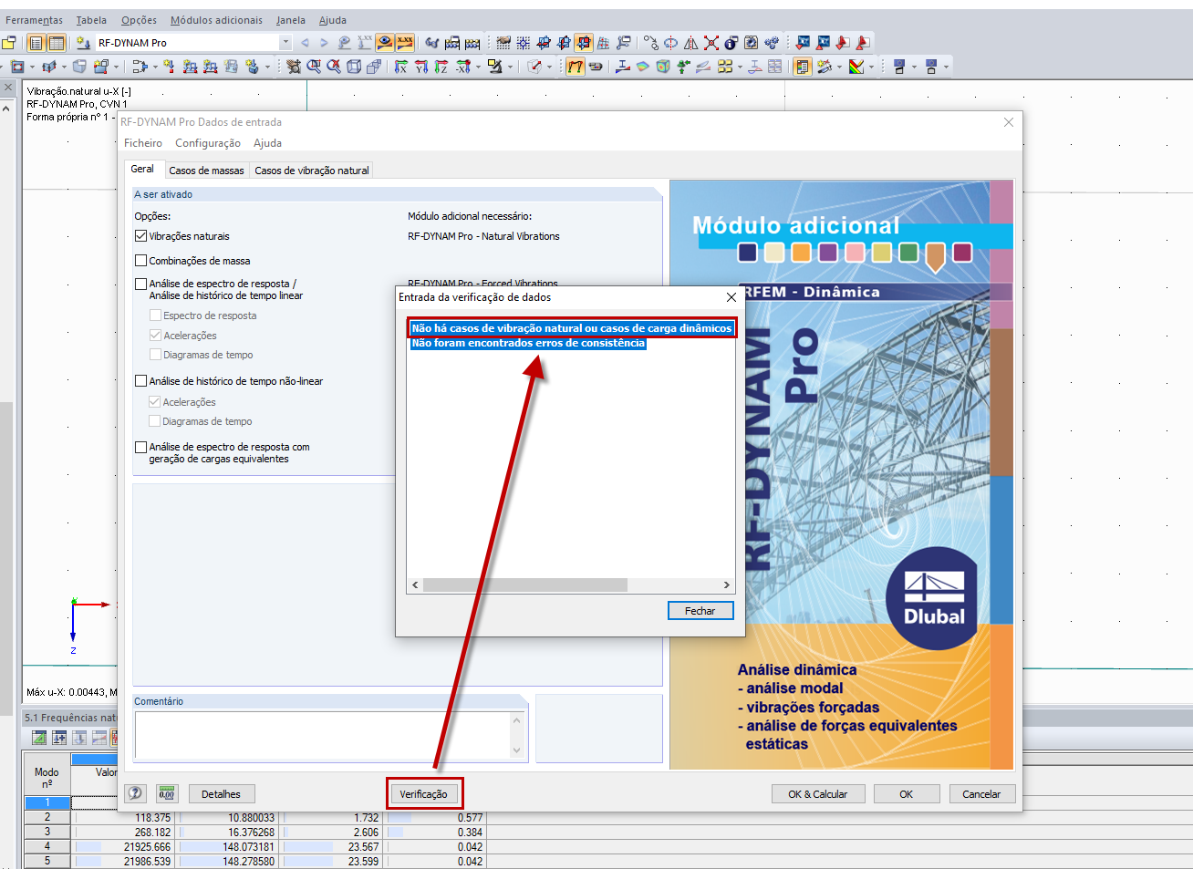Click the Acelerações checkbox under the não-linear option
Screen dimensions: 1193x869
click(x=155, y=402)
